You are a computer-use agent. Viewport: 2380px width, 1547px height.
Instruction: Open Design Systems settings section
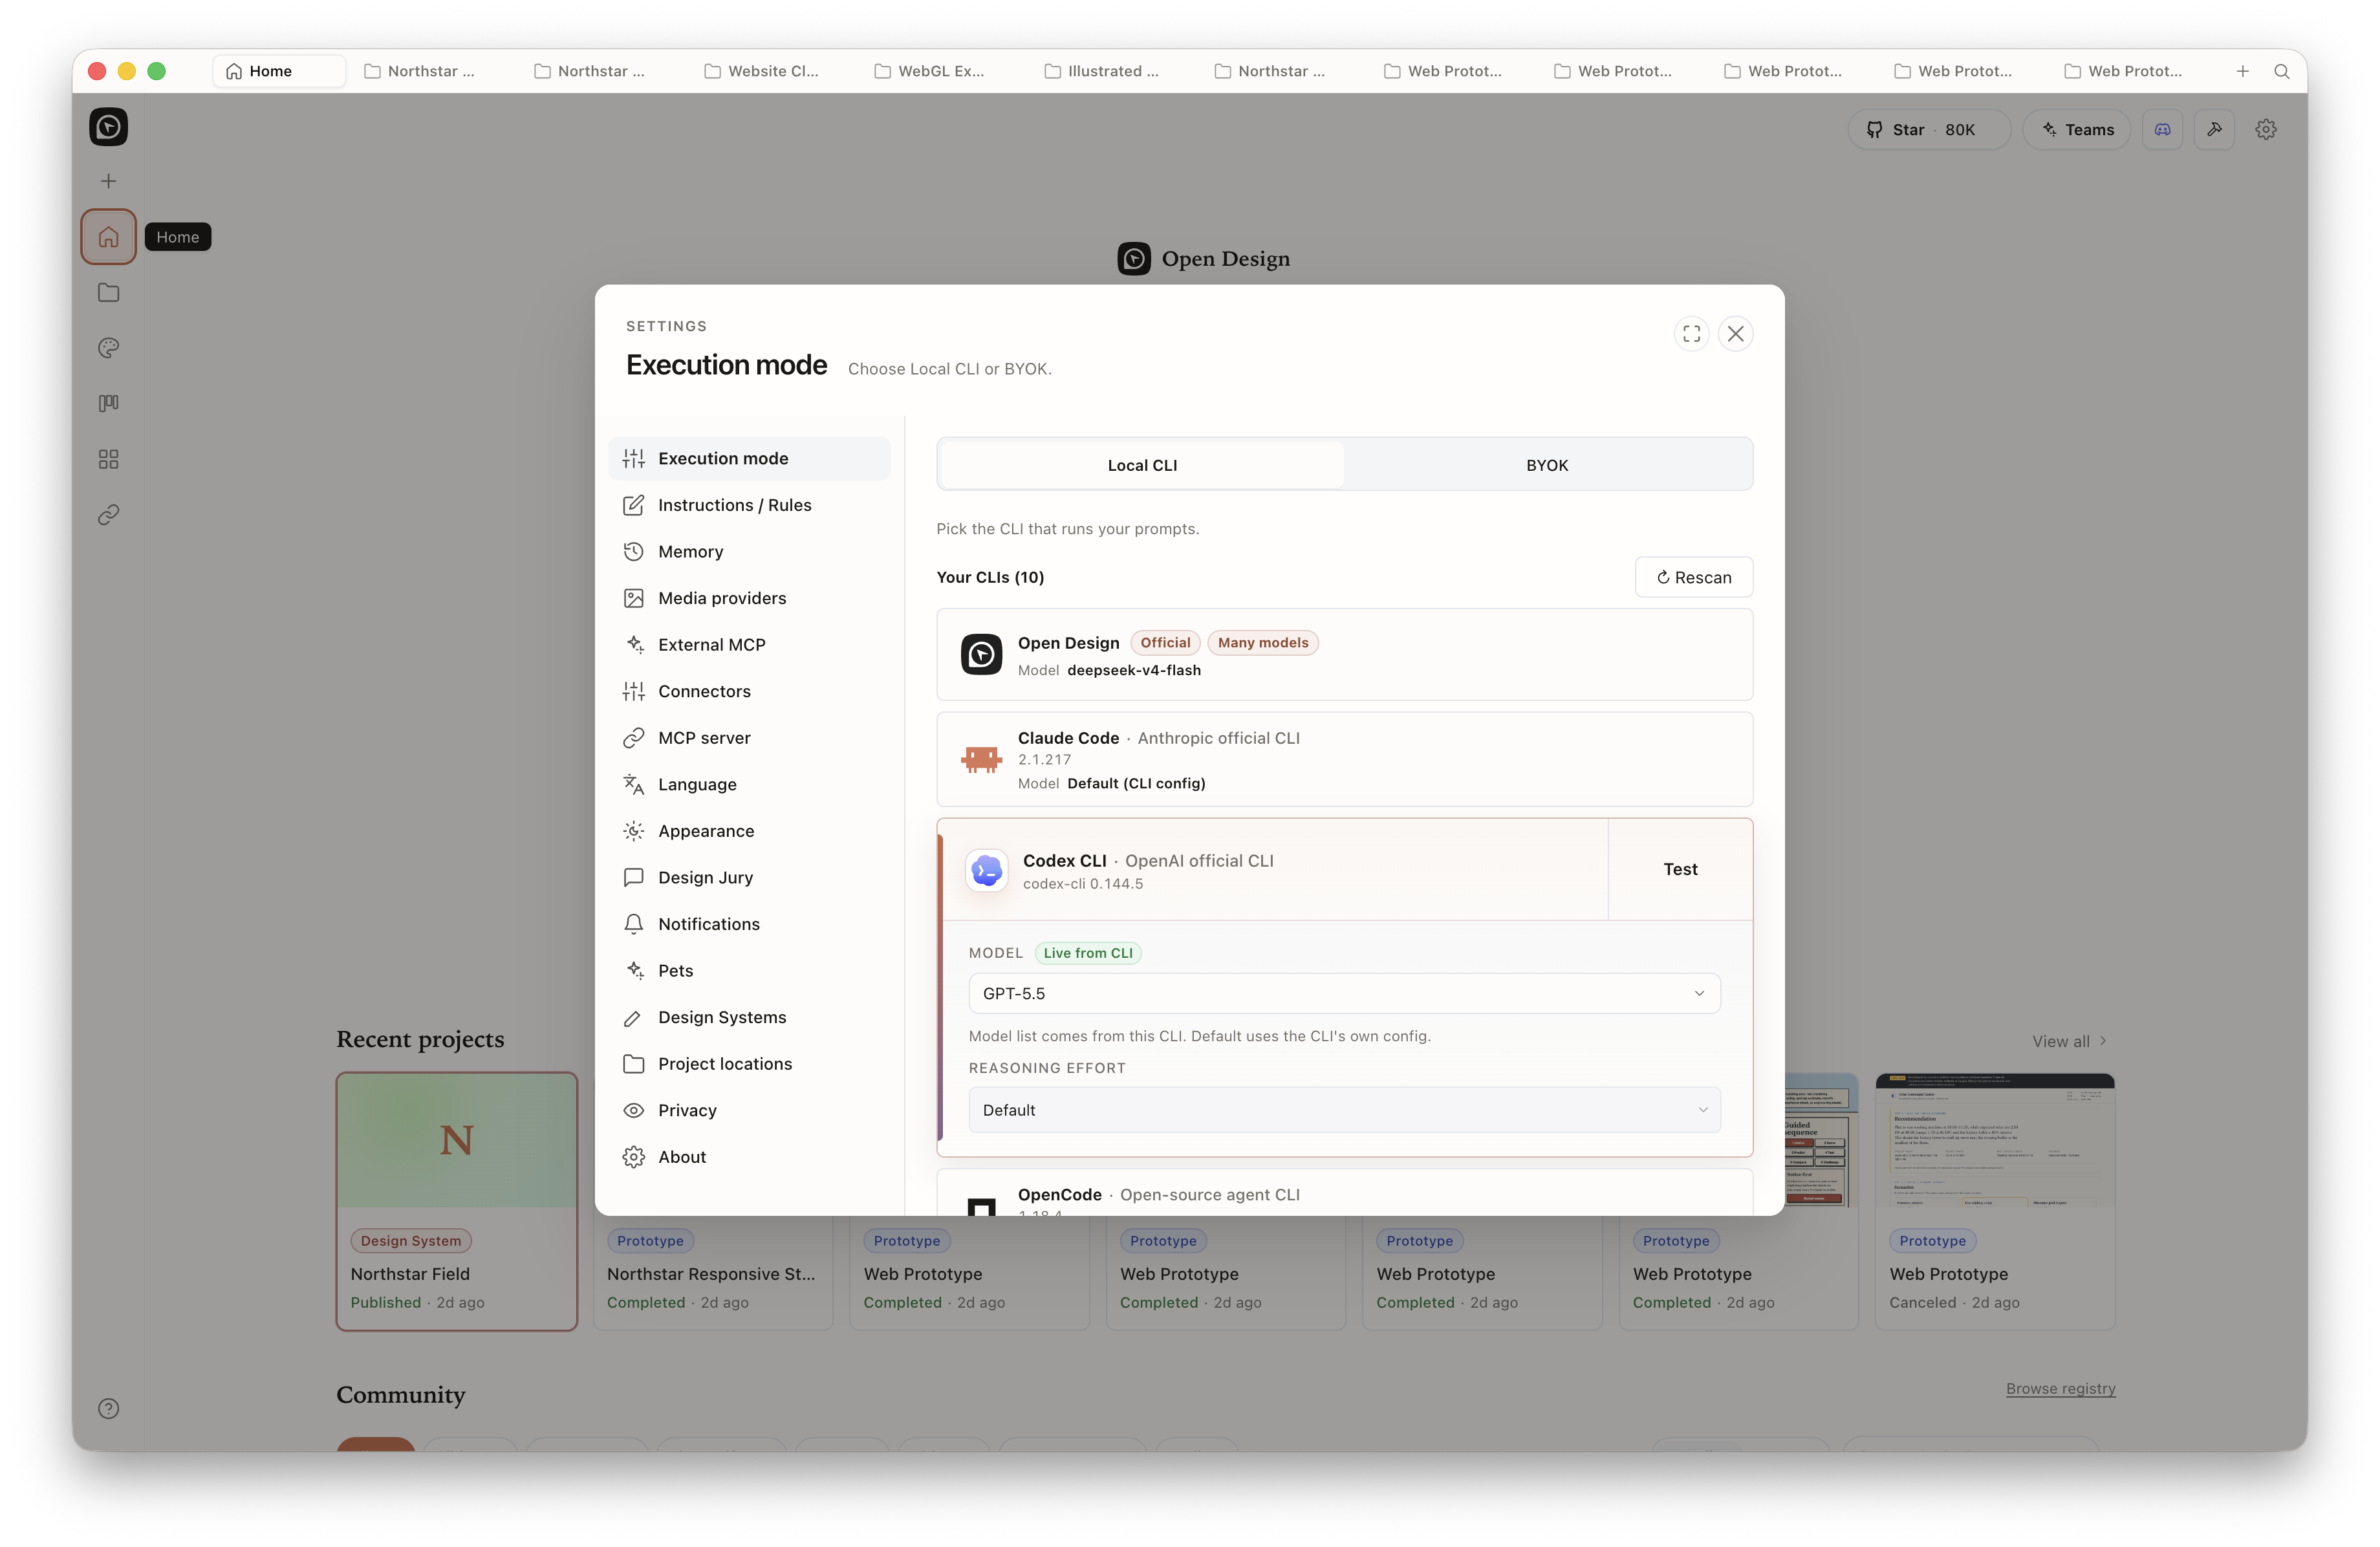[749, 1017]
